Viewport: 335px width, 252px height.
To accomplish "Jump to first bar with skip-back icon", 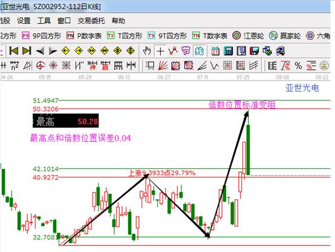I will click(x=14, y=51).
